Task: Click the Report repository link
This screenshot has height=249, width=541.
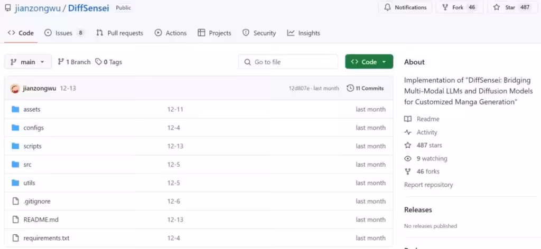Action: [428, 185]
